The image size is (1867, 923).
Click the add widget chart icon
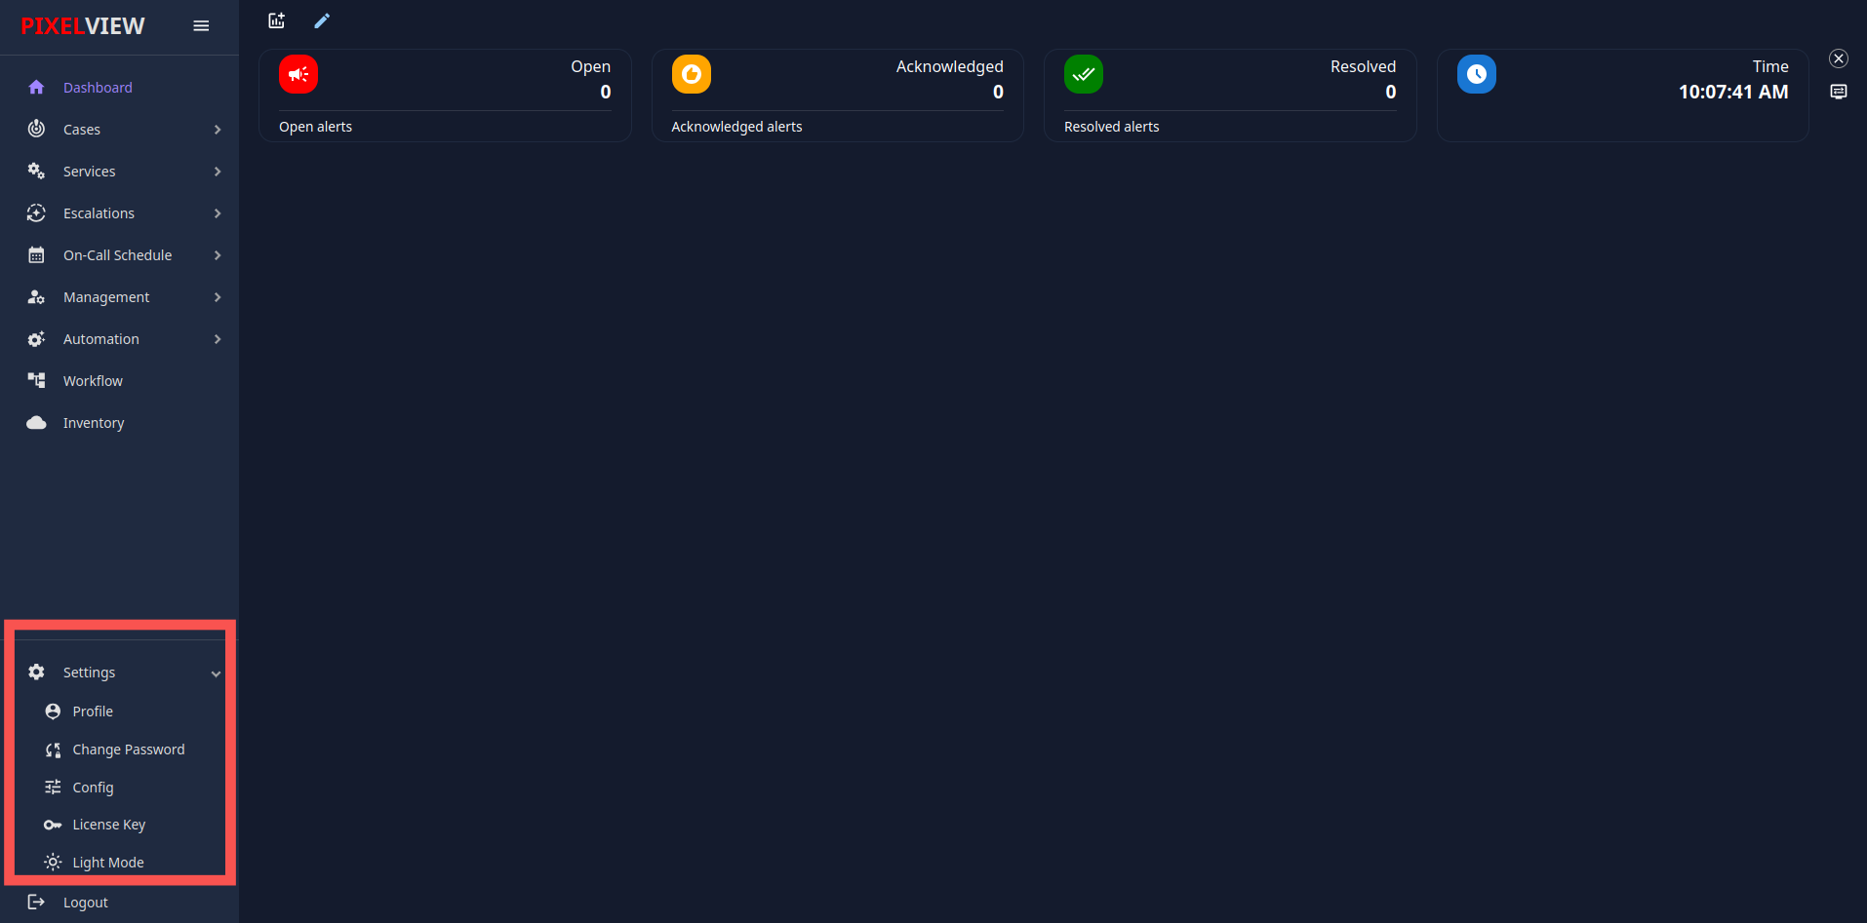tap(277, 20)
